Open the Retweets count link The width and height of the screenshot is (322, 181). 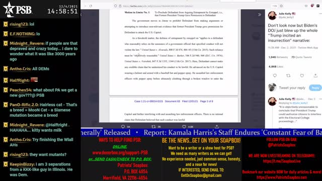(x=278, y=57)
